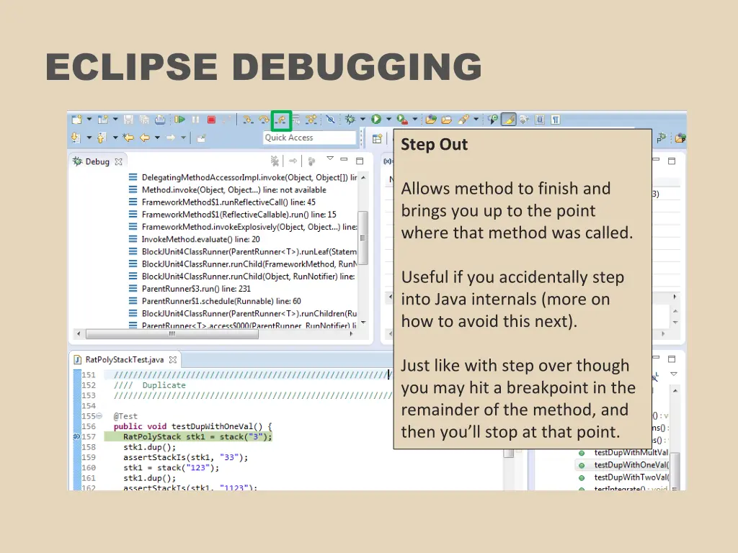Open the Back navigation history dropdown
Image resolution: width=738 pixels, height=553 pixels.
click(x=157, y=137)
